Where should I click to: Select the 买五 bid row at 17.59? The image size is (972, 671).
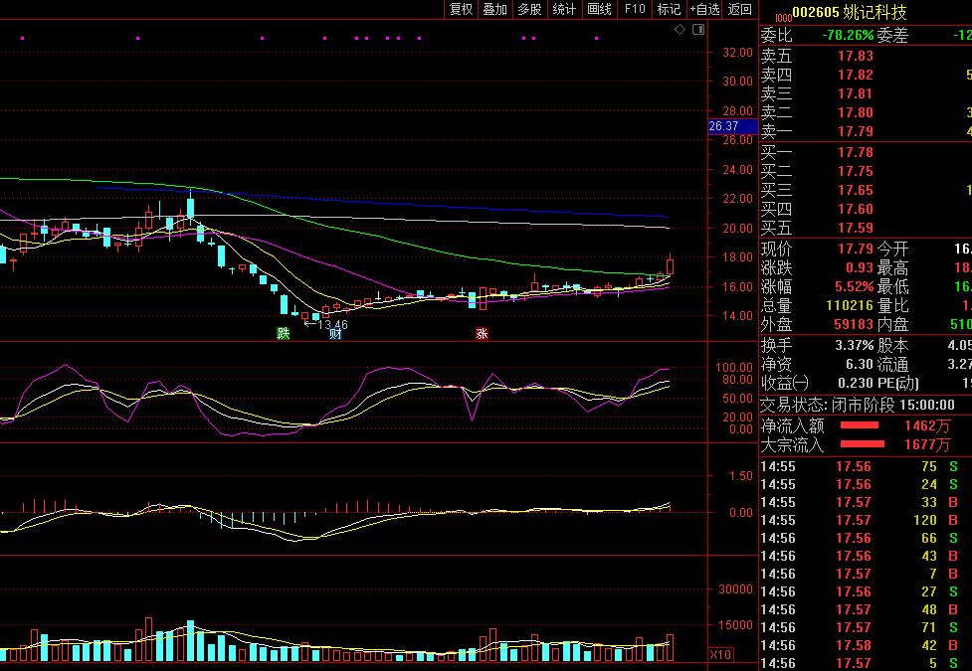coord(866,228)
